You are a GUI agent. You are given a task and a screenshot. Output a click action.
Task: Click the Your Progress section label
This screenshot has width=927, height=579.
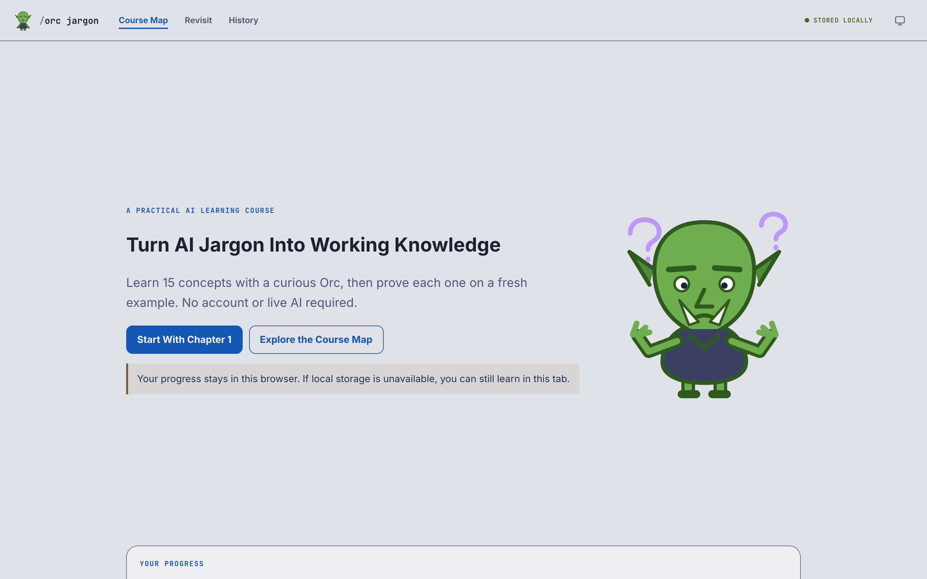[172, 564]
